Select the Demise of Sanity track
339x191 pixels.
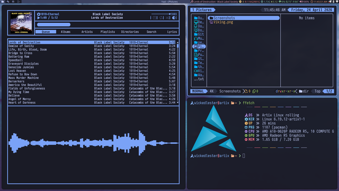(x=92, y=46)
